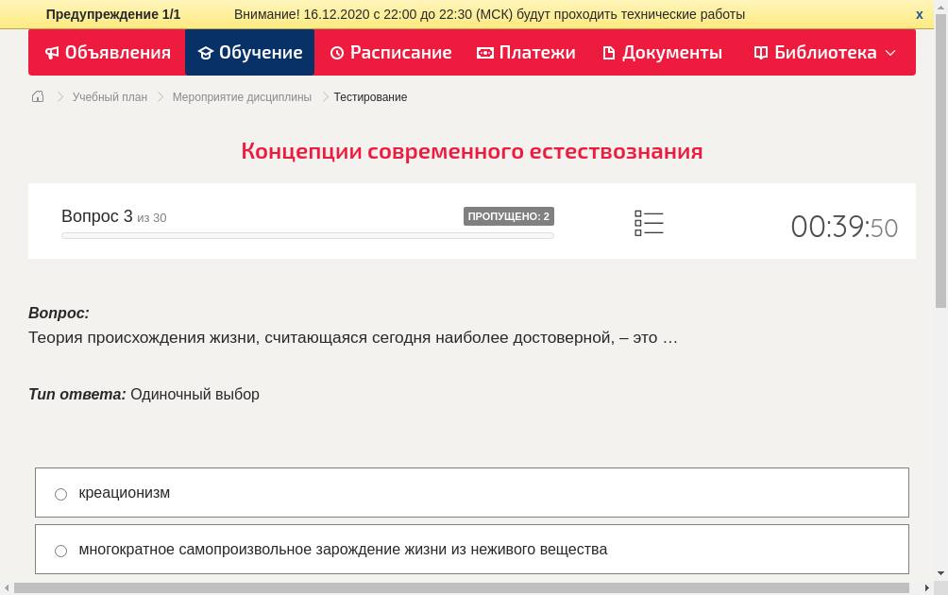
Task: Close the technical works warning banner
Action: point(919,14)
